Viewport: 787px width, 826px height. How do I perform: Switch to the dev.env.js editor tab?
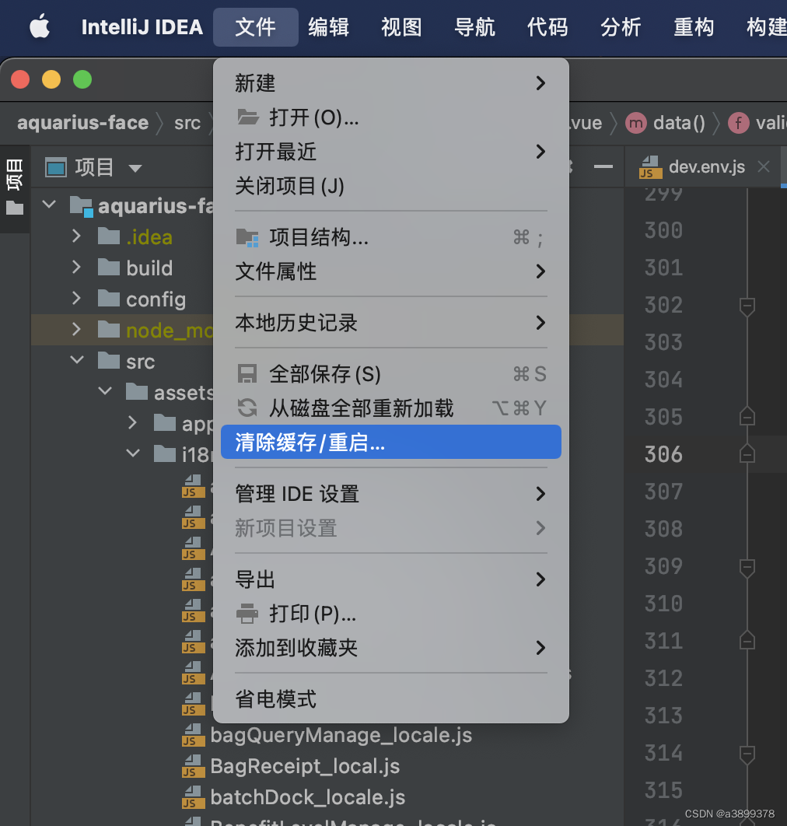[698, 166]
